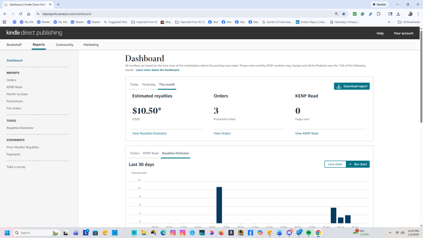Open browser downloads icon in toolbar
This screenshot has height=238, width=423.
(x=398, y=14)
